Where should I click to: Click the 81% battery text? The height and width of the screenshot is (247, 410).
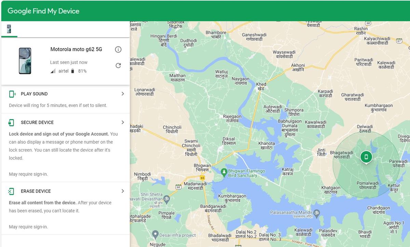click(x=82, y=71)
